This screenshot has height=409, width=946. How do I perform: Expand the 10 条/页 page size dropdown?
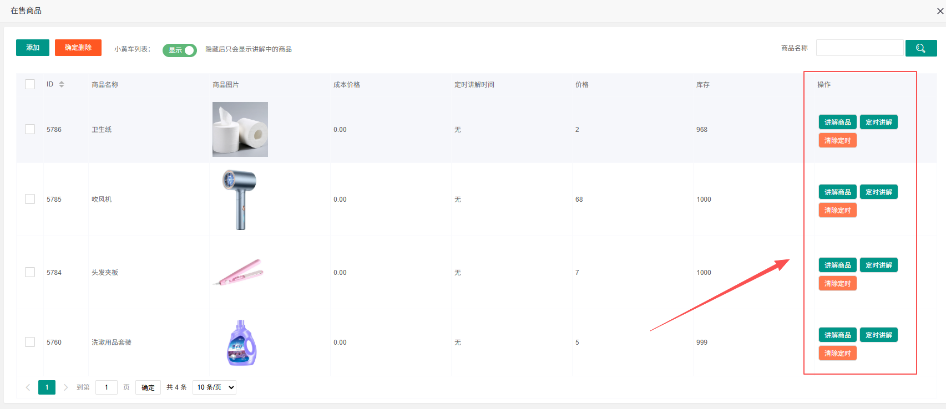click(x=214, y=387)
